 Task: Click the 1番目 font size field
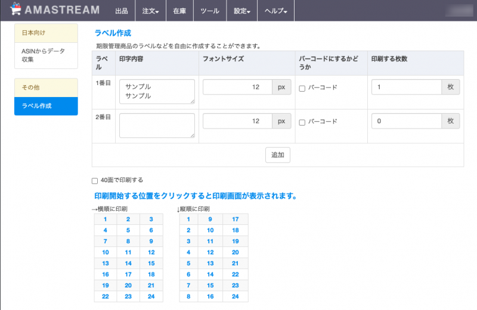pos(237,87)
